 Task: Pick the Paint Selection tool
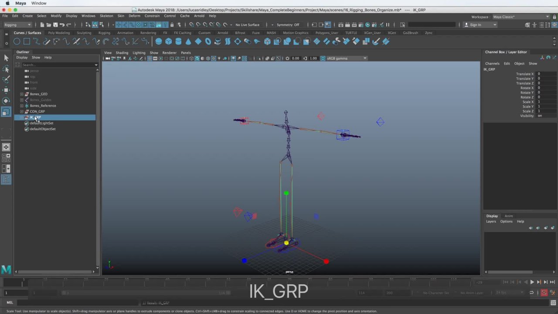6,79
